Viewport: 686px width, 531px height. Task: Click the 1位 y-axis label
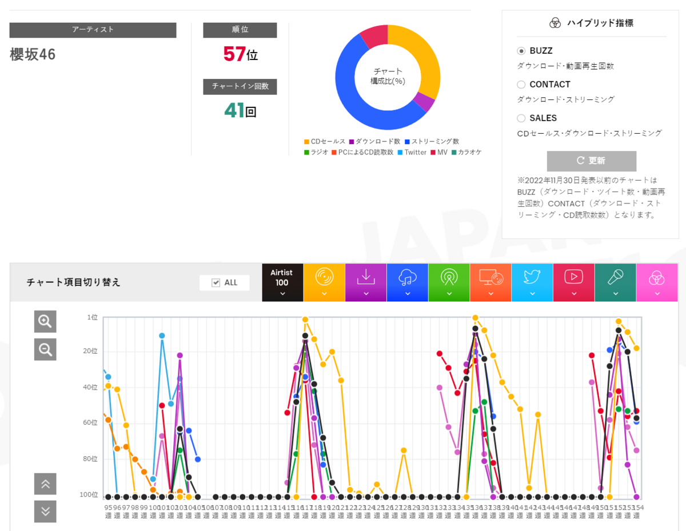[x=93, y=317]
